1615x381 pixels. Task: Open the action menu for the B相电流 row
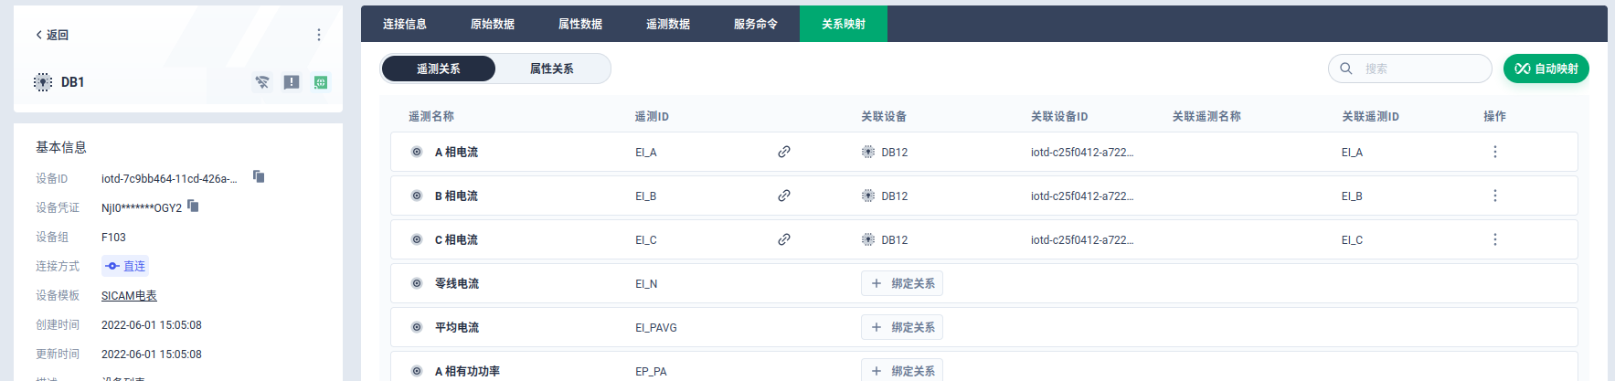click(1494, 196)
